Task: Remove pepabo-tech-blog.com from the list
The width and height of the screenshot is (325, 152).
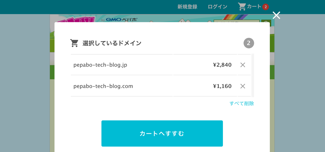Action: pos(243,86)
